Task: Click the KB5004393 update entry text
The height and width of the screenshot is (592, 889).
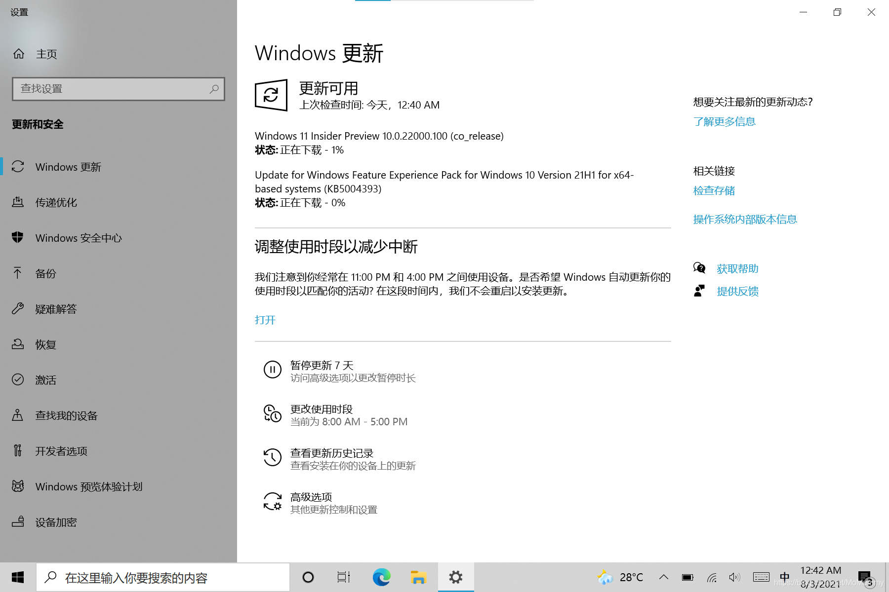Action: (x=444, y=182)
